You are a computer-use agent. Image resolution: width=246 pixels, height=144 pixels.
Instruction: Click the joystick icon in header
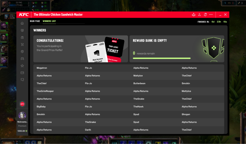point(194,15)
